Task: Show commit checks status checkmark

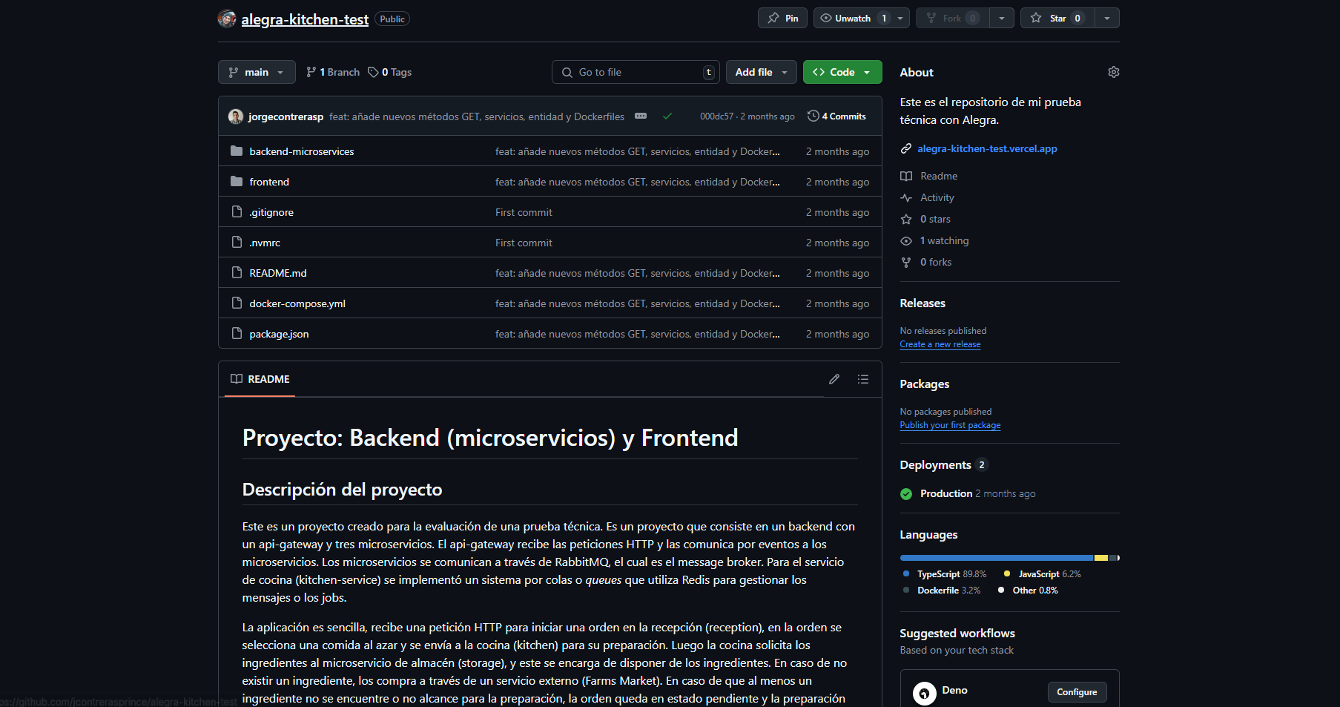Action: coord(667,116)
